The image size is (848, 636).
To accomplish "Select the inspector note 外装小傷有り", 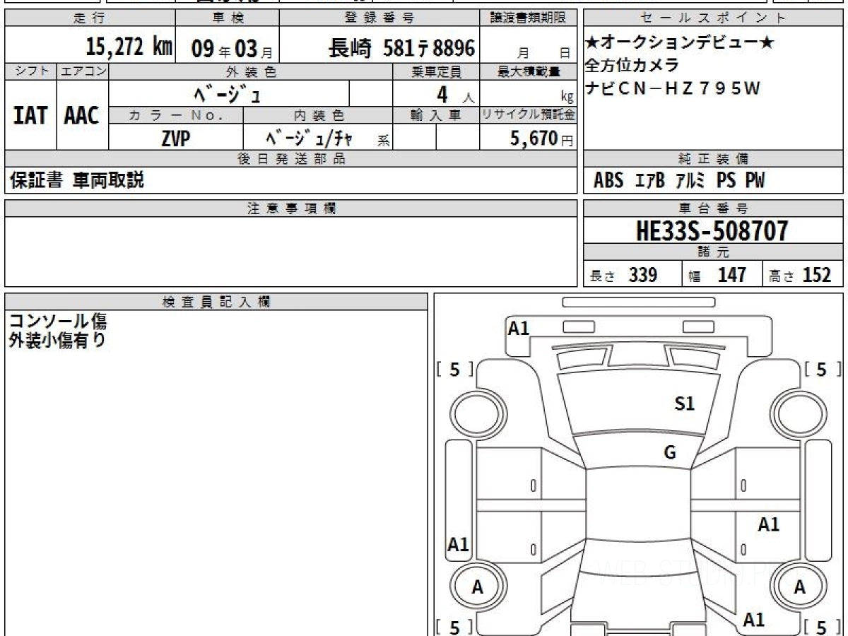I will (57, 341).
